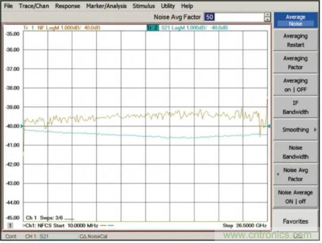Toggle Averaging on | OFF softkey
The height and width of the screenshot is (243, 322).
[295, 85]
